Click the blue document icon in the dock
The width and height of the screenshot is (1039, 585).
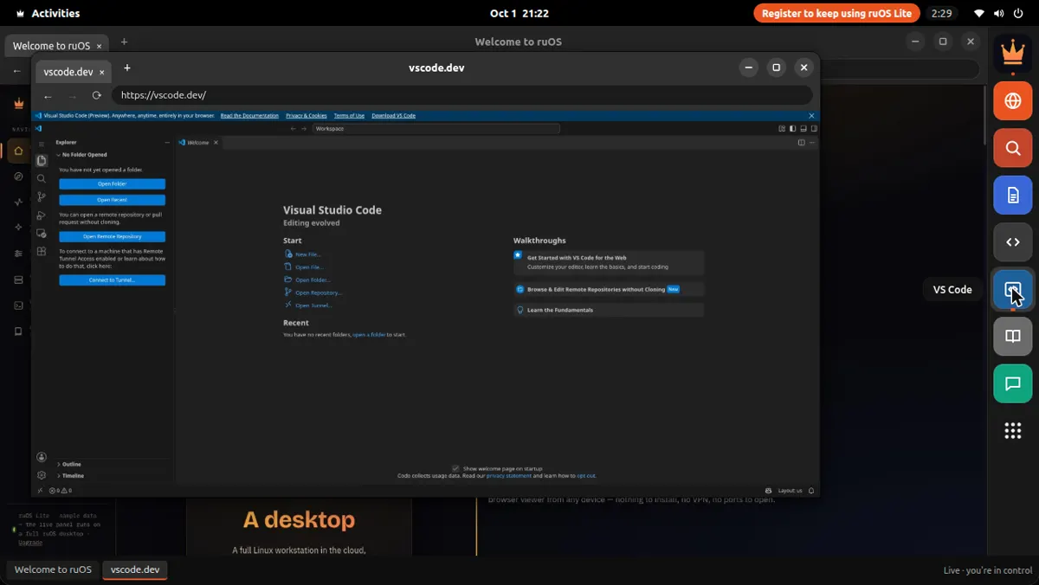pyautogui.click(x=1012, y=195)
